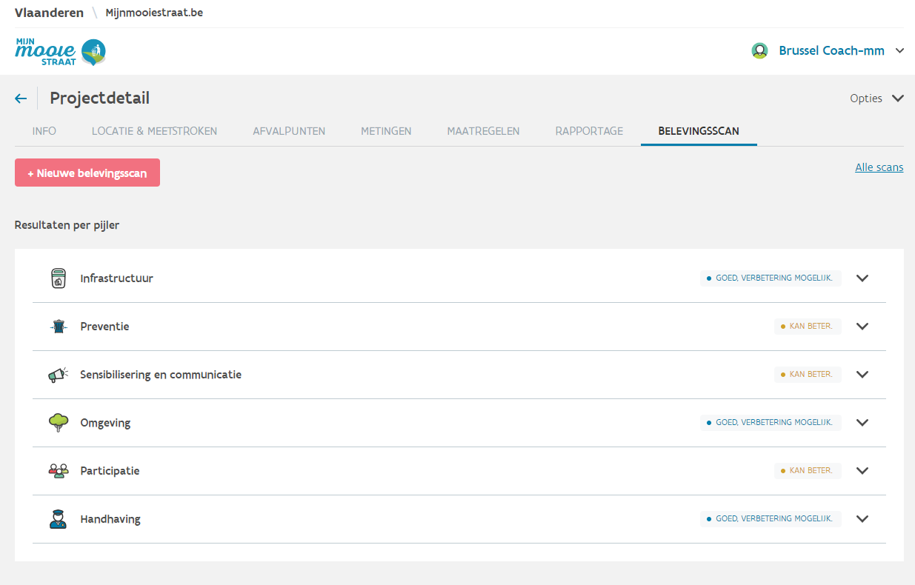Click the Preventie pillar icon
The image size is (915, 585).
[59, 327]
